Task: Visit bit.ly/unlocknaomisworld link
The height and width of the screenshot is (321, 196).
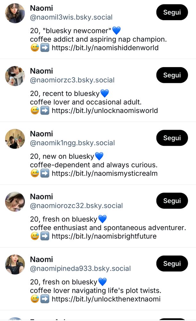Action: coord(105,111)
